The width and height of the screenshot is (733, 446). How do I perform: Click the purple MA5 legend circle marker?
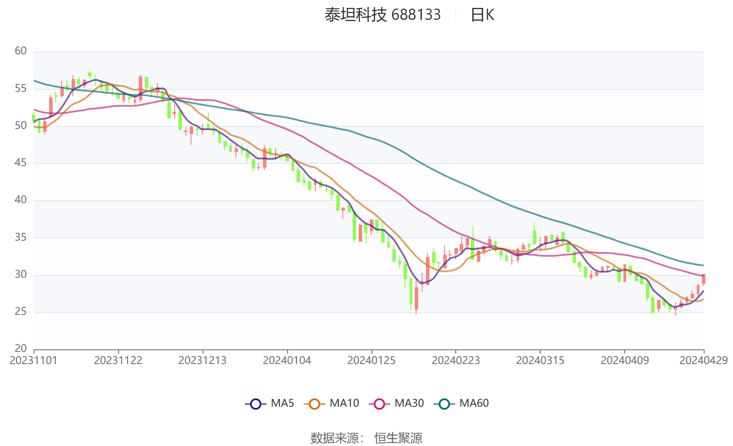click(255, 404)
